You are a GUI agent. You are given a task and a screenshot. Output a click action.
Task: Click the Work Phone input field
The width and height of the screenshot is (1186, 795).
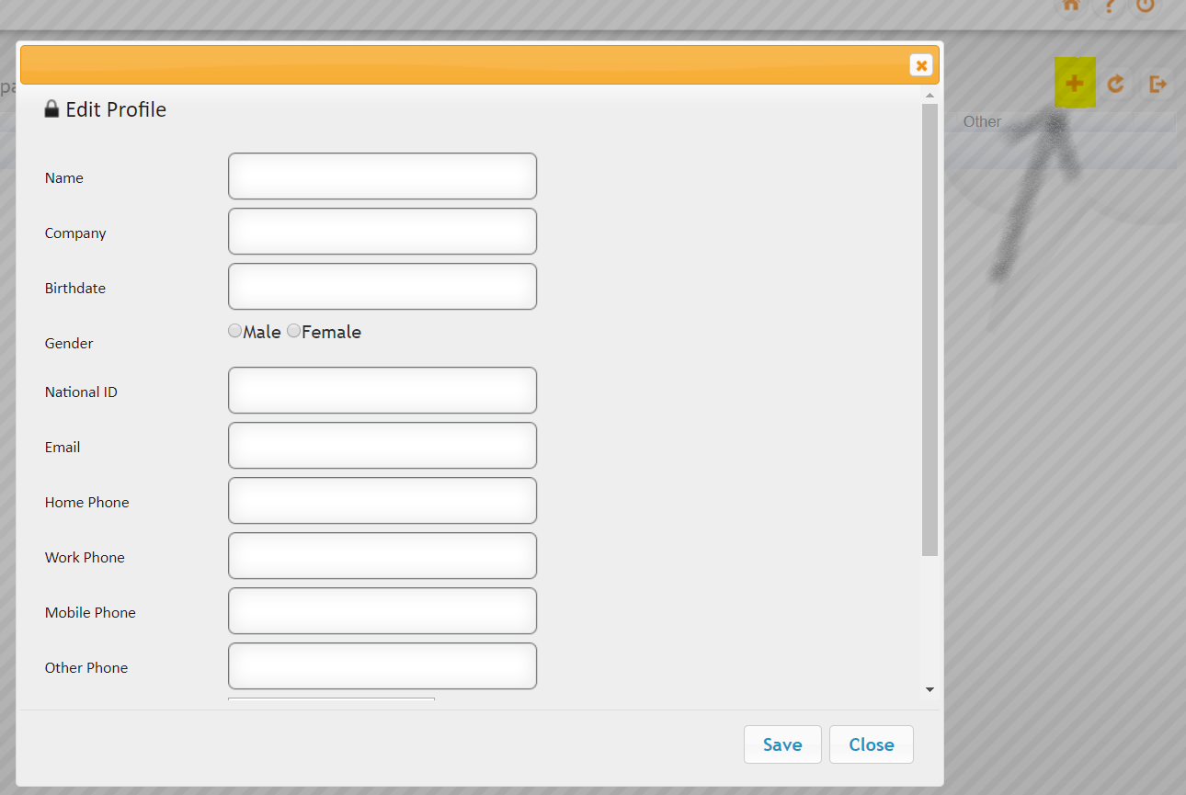pos(382,555)
